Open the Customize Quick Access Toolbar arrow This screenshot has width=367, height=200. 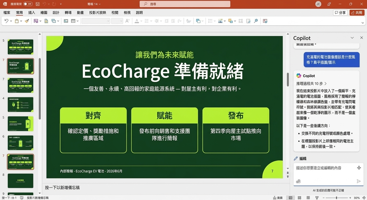coord(61,4)
